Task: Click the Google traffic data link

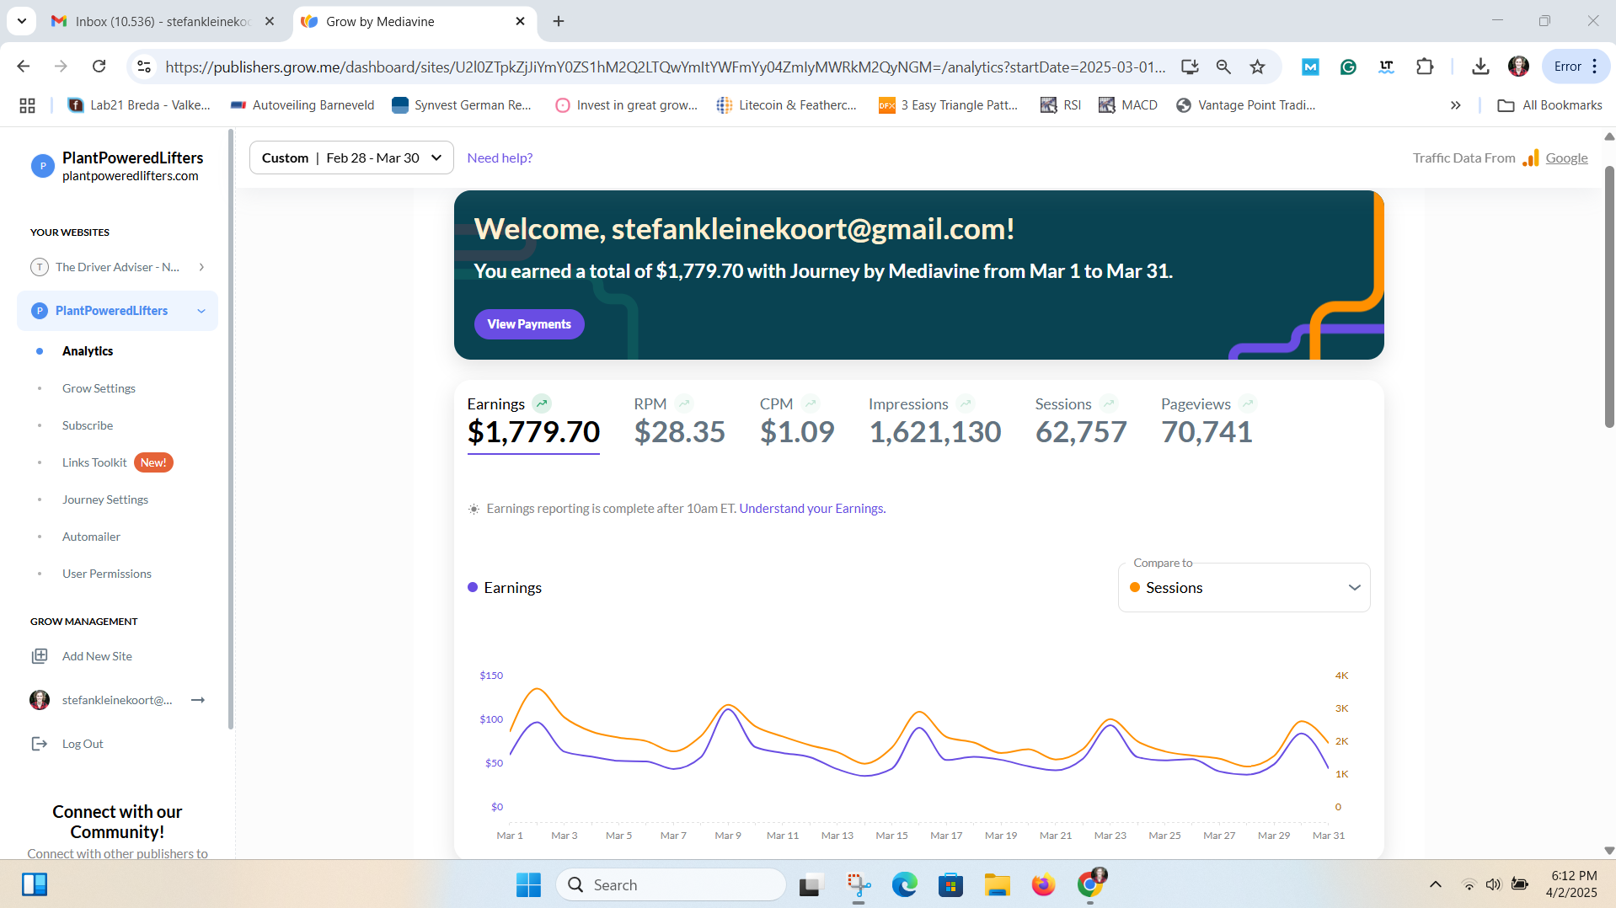Action: click(x=1566, y=158)
